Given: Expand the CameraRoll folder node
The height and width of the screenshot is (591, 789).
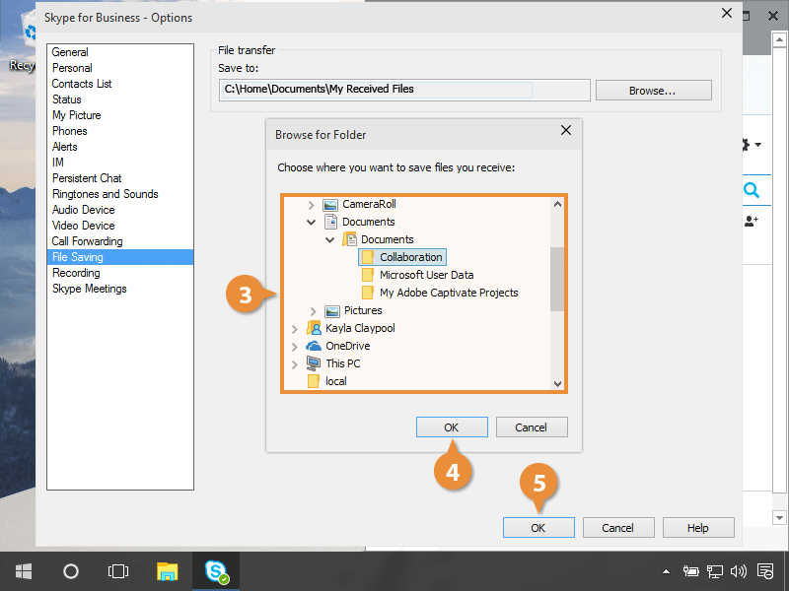Looking at the screenshot, I should tap(312, 205).
